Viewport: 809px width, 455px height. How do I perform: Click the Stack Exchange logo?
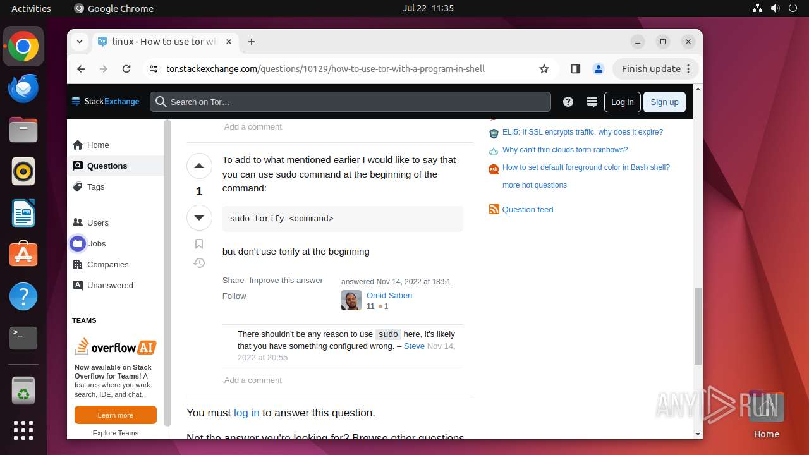coord(106,101)
